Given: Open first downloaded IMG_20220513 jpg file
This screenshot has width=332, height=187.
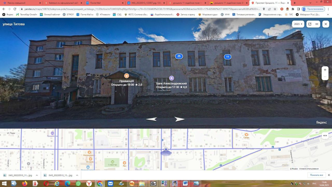Looking at the screenshot, I should tap(18, 175).
